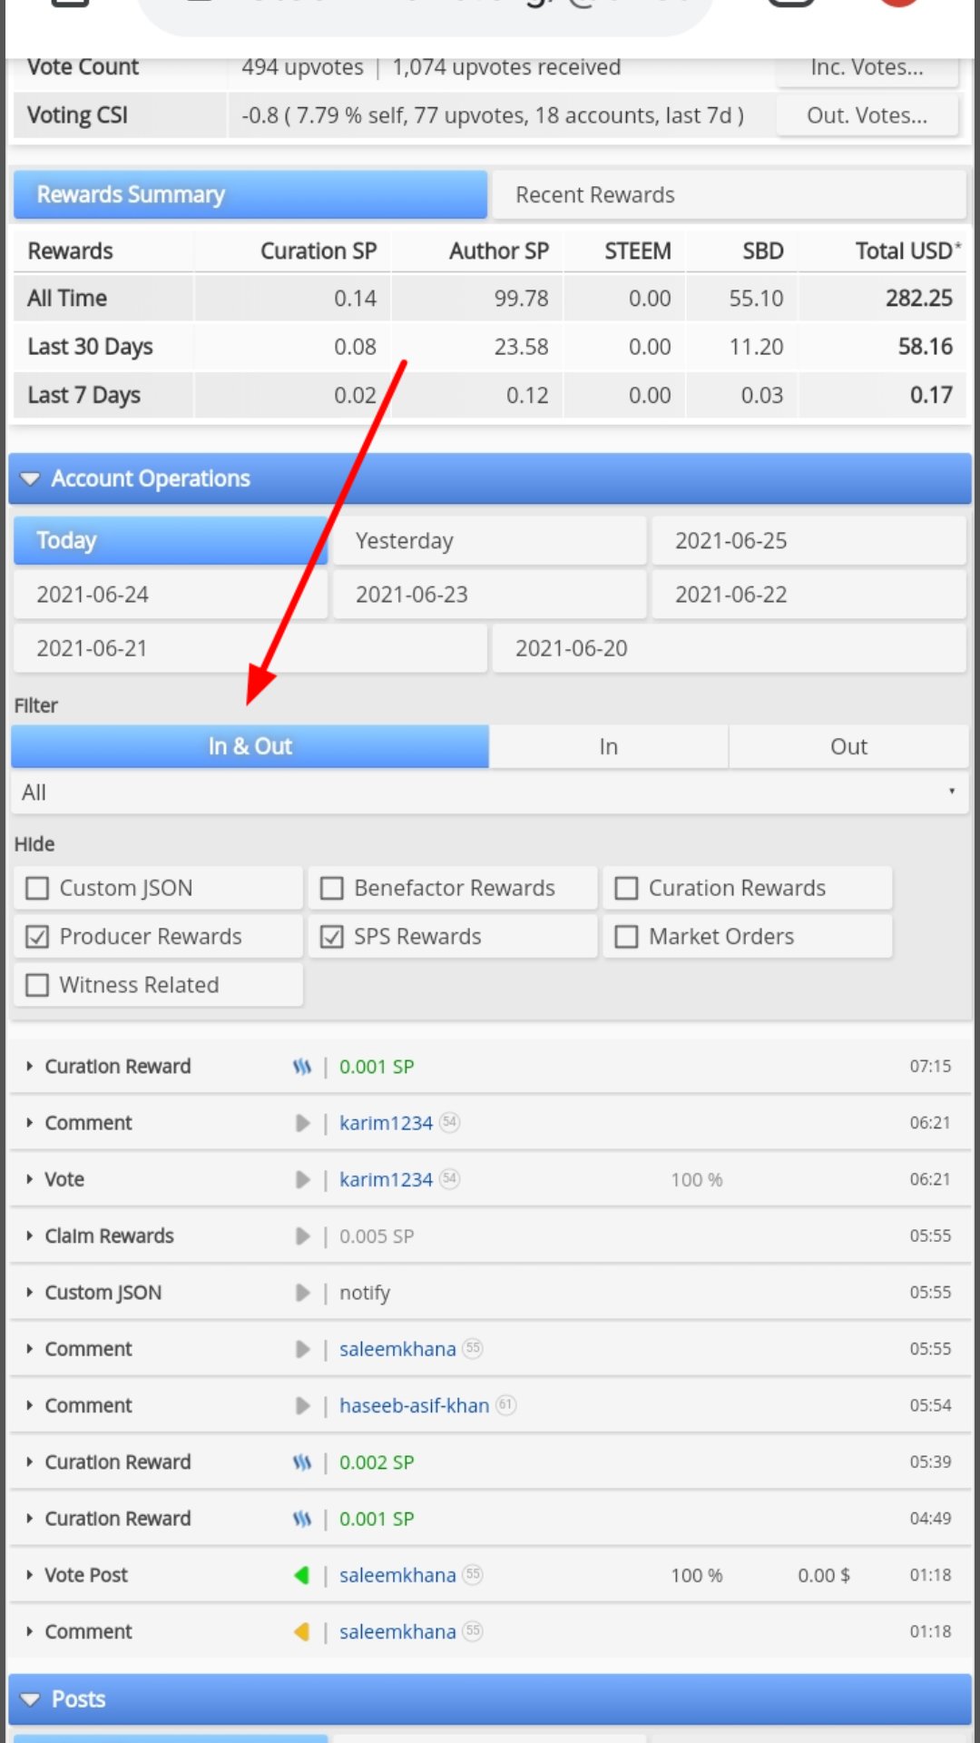Click the All Time Author SP 99.78
Viewport: 980px width, 1743px height.
(x=522, y=299)
